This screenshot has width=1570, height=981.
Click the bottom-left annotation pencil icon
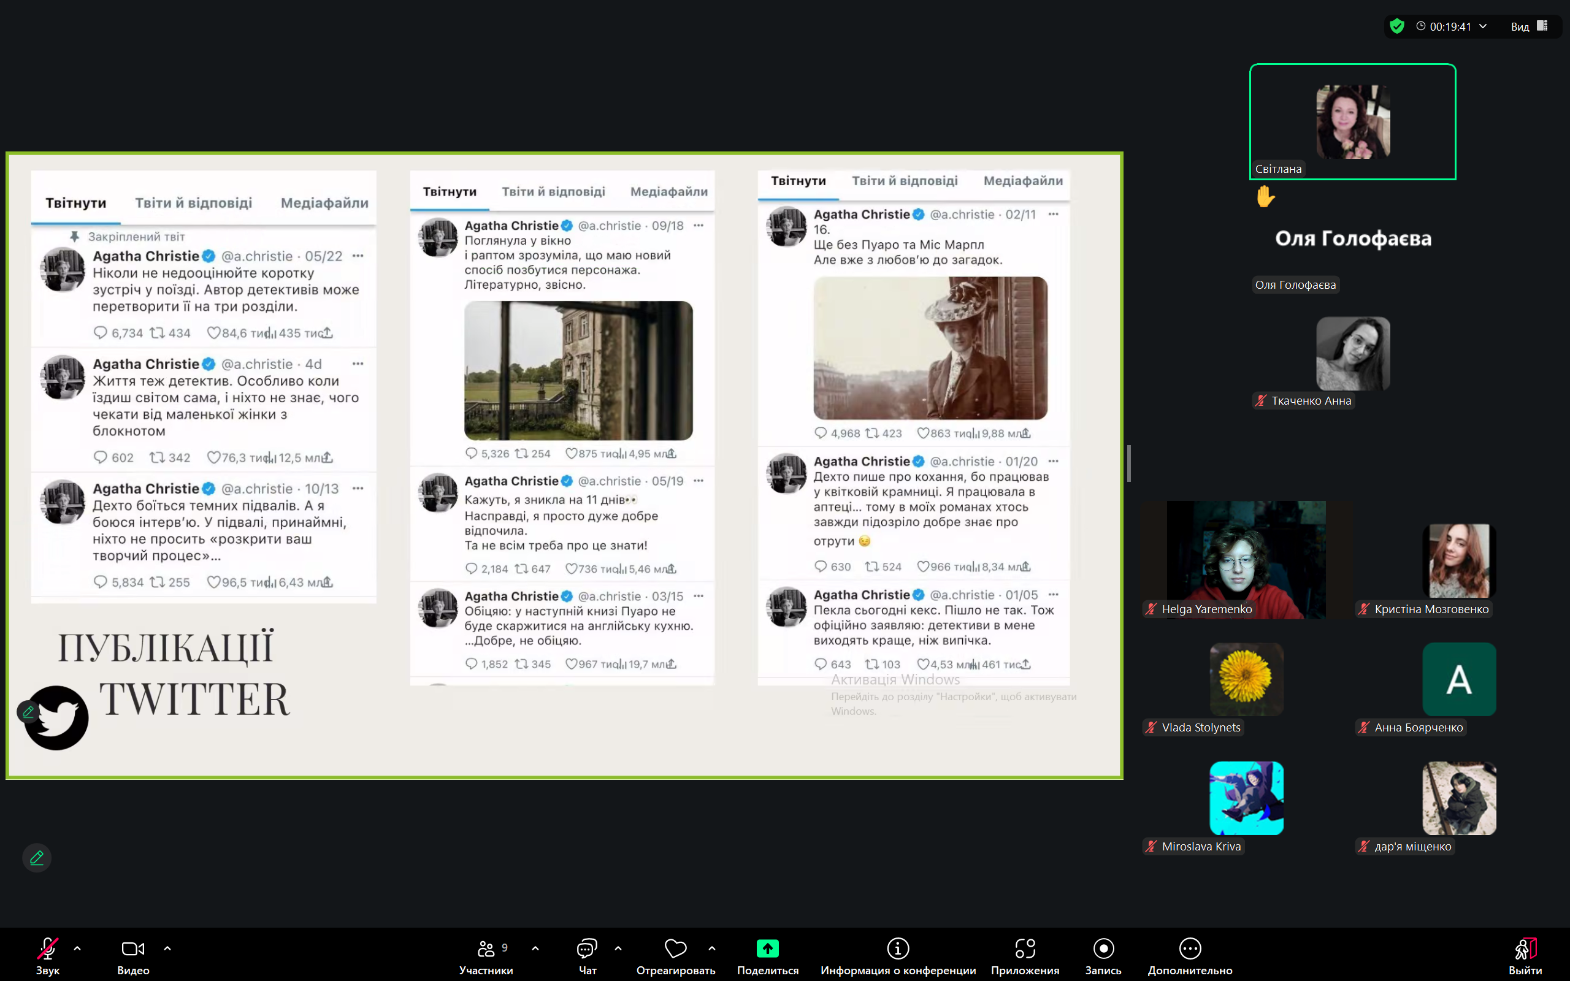[37, 858]
